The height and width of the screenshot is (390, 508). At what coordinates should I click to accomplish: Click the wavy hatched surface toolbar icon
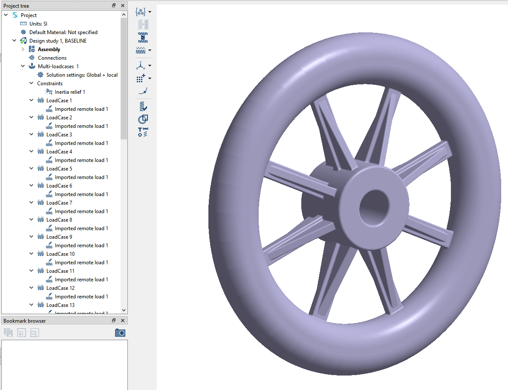141,50
